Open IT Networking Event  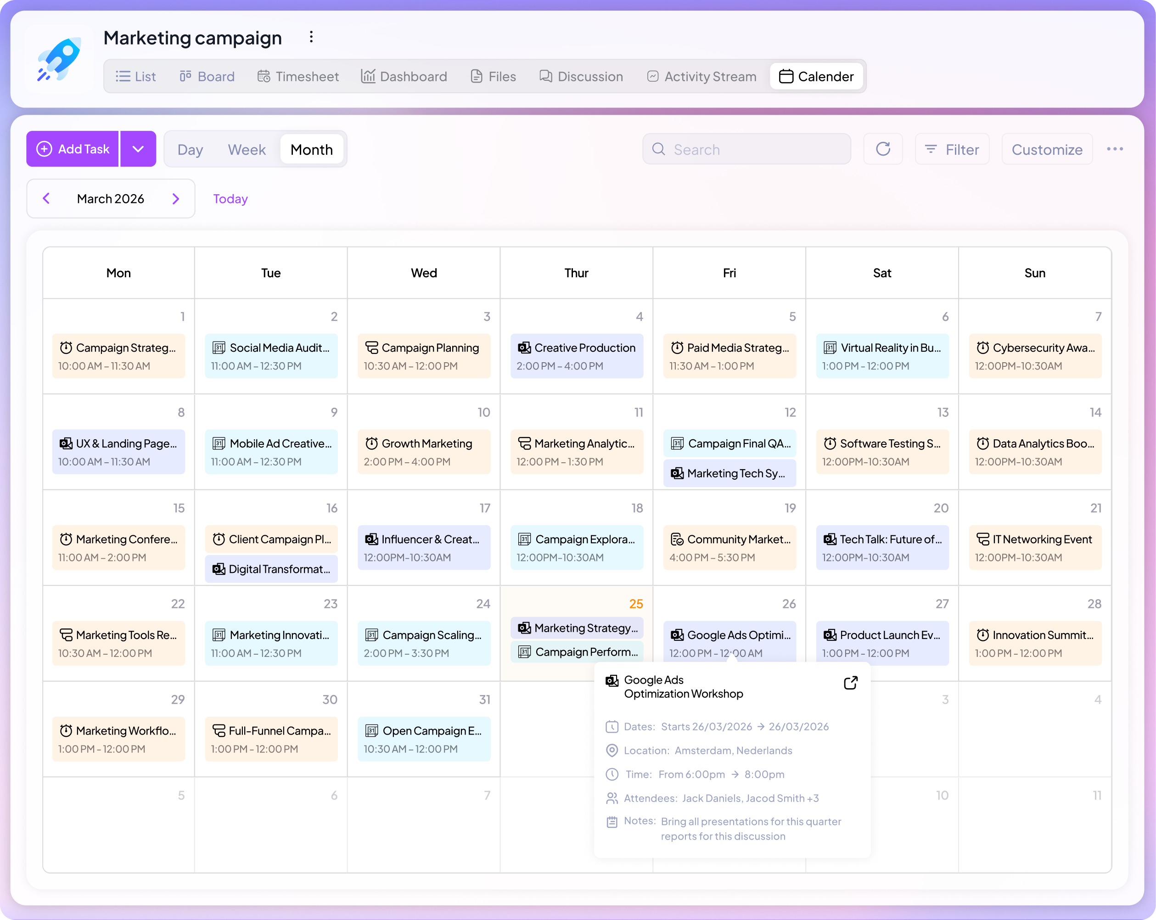click(1035, 547)
